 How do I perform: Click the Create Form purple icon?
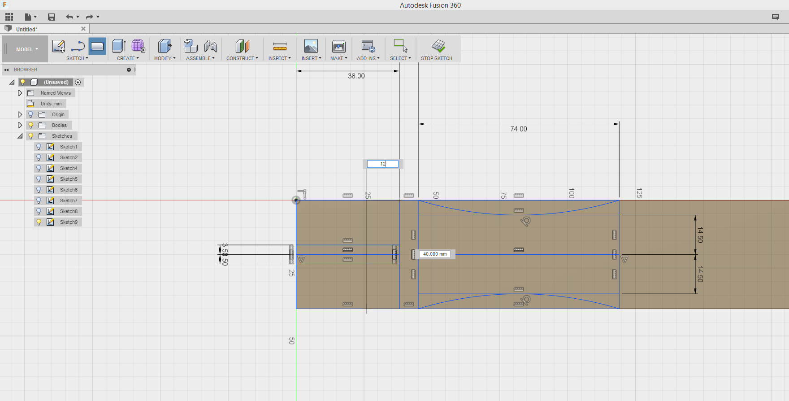pos(138,46)
